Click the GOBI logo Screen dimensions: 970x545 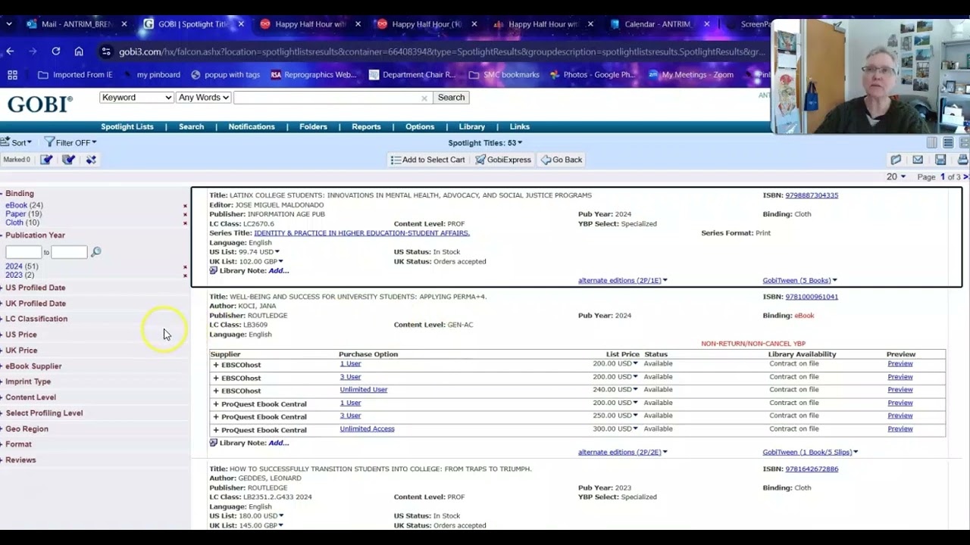point(40,104)
